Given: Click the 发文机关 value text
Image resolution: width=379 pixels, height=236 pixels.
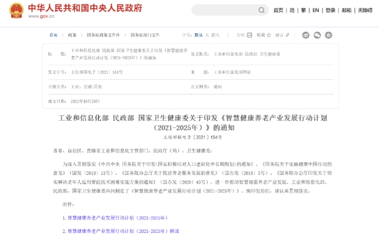Looking at the screenshot, I should (247, 54).
